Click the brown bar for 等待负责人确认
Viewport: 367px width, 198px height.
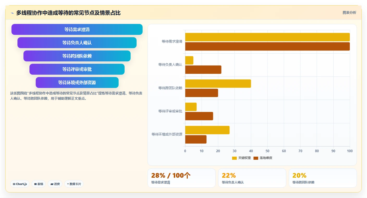tap(203, 70)
